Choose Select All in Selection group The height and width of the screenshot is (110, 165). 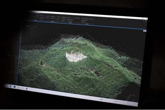coord(59,17)
